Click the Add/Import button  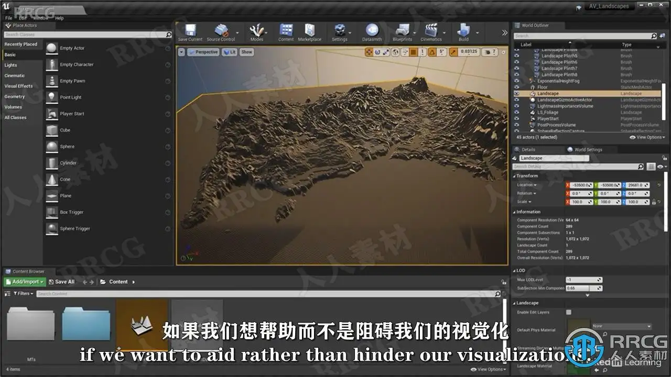pyautogui.click(x=25, y=282)
